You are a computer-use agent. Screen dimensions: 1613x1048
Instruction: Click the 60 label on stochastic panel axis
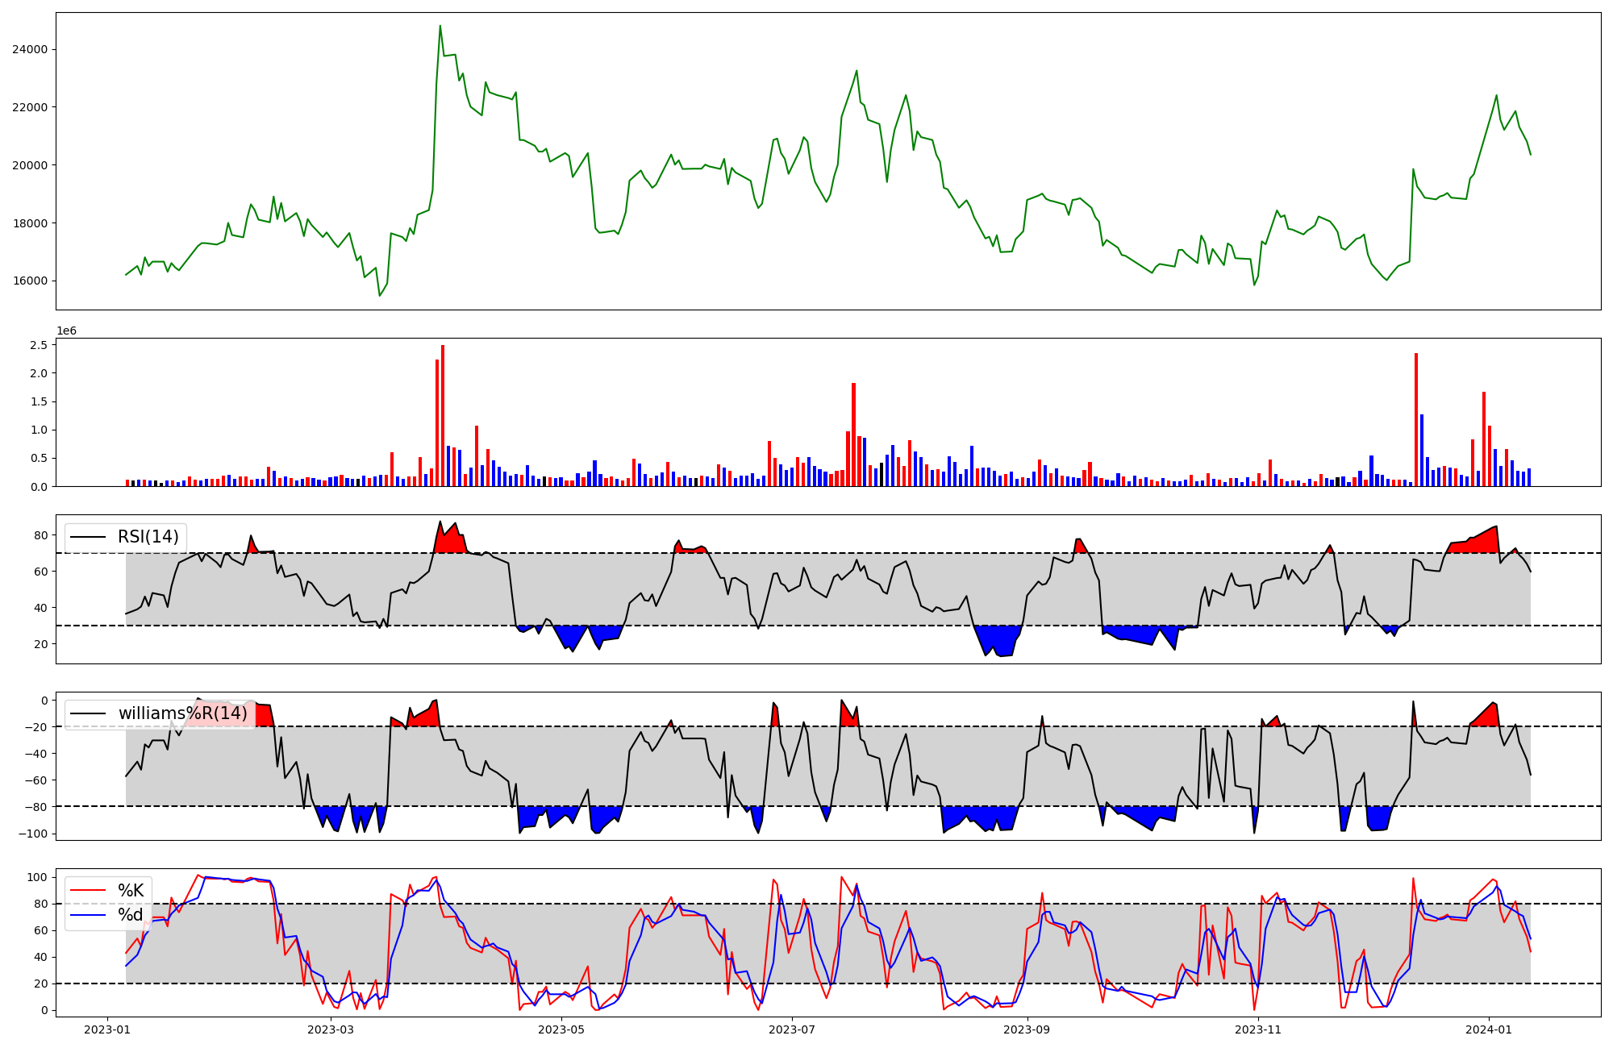click(41, 930)
